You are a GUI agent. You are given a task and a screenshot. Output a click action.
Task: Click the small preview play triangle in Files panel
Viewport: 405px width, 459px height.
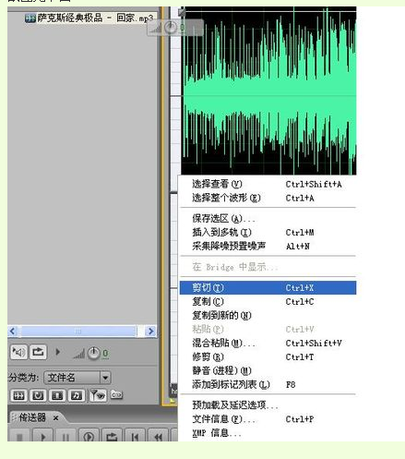[x=57, y=352]
